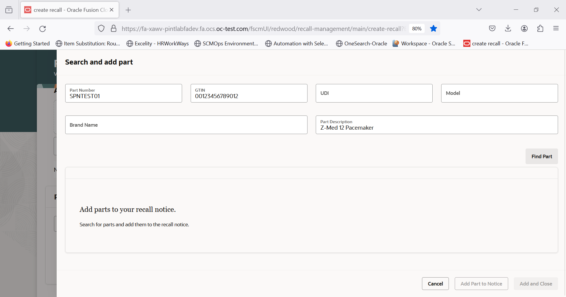This screenshot has width=566, height=297.
Task: Click the blue bookmark star icon
Action: click(433, 28)
